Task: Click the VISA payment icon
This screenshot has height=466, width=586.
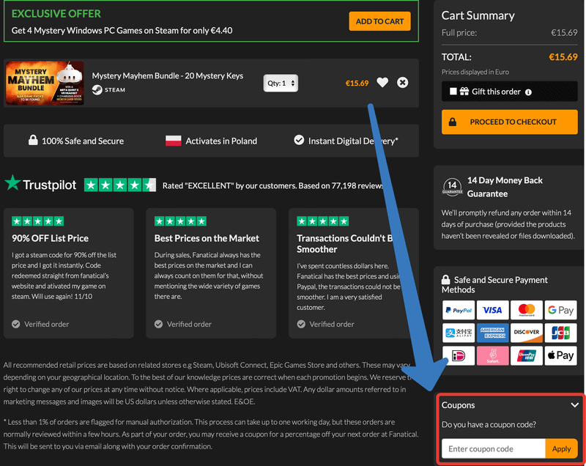Action: coord(492,310)
